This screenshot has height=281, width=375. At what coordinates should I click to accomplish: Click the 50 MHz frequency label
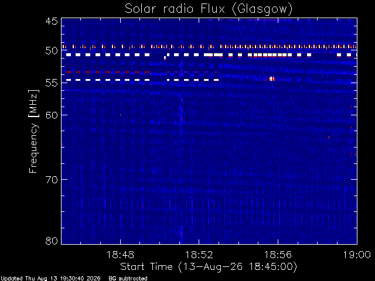click(52, 51)
